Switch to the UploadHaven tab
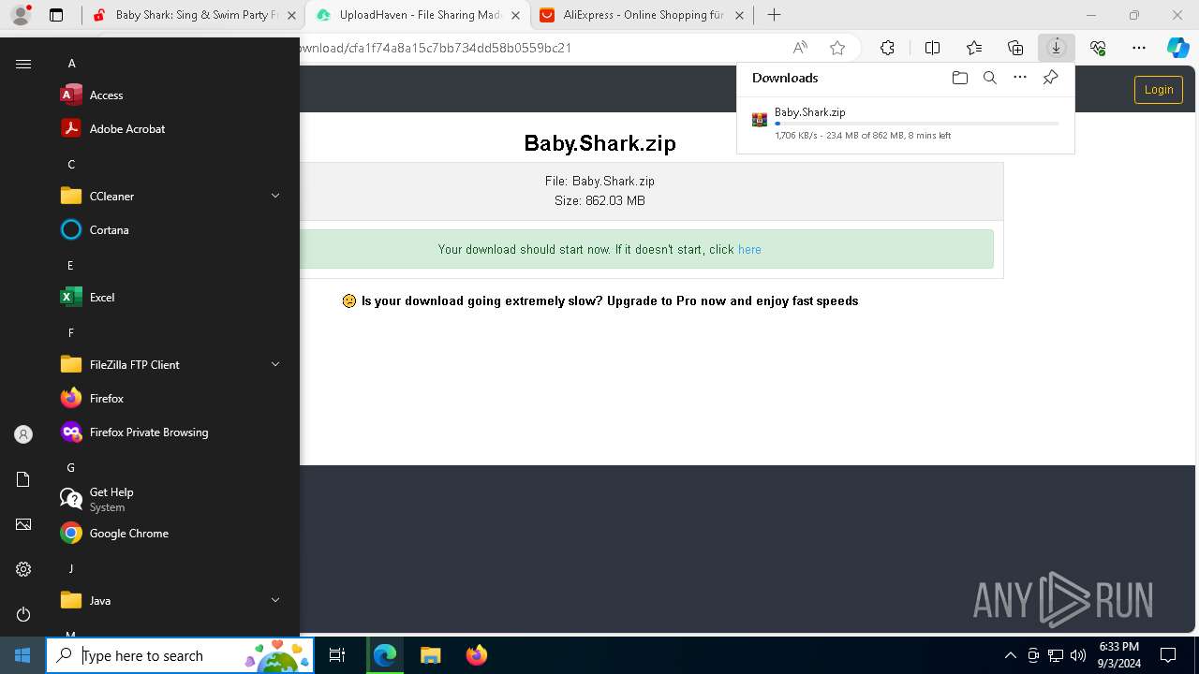Image resolution: width=1199 pixels, height=674 pixels. (x=418, y=15)
